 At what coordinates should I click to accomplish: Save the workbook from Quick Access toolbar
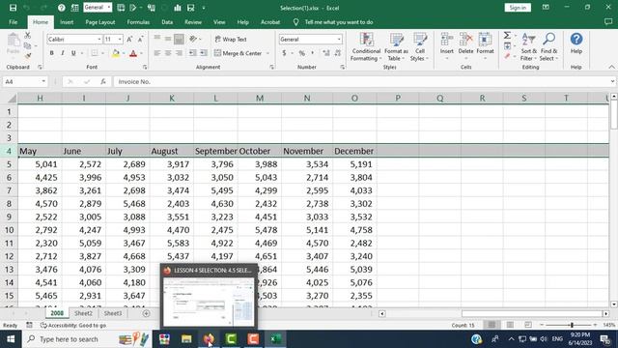13,8
